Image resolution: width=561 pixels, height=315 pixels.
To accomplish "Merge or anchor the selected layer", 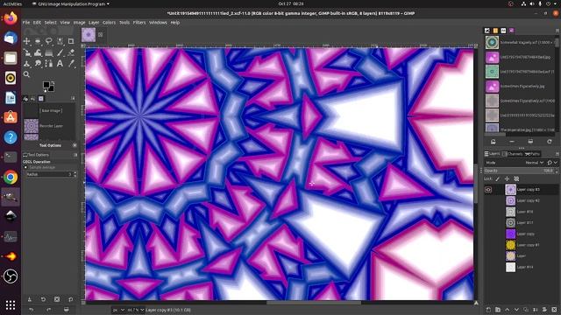I will pyautogui.click(x=536, y=309).
